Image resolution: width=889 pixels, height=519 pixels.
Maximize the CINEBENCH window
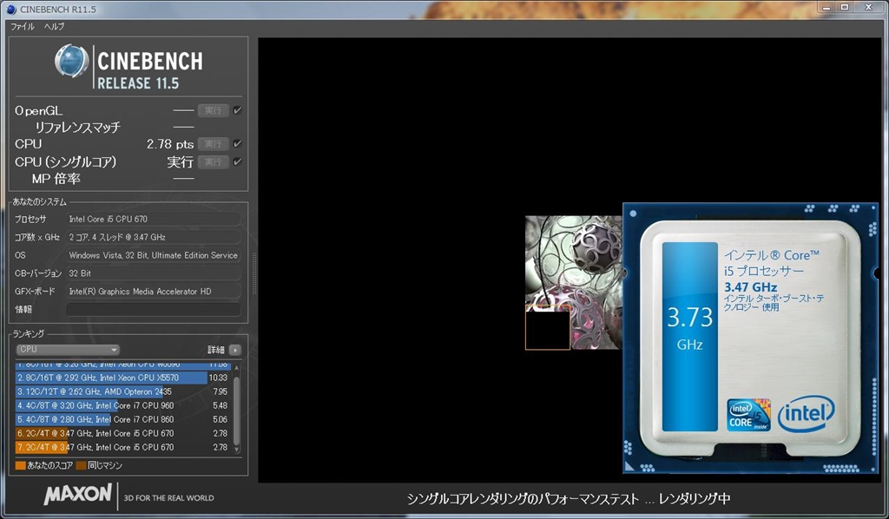point(844,7)
